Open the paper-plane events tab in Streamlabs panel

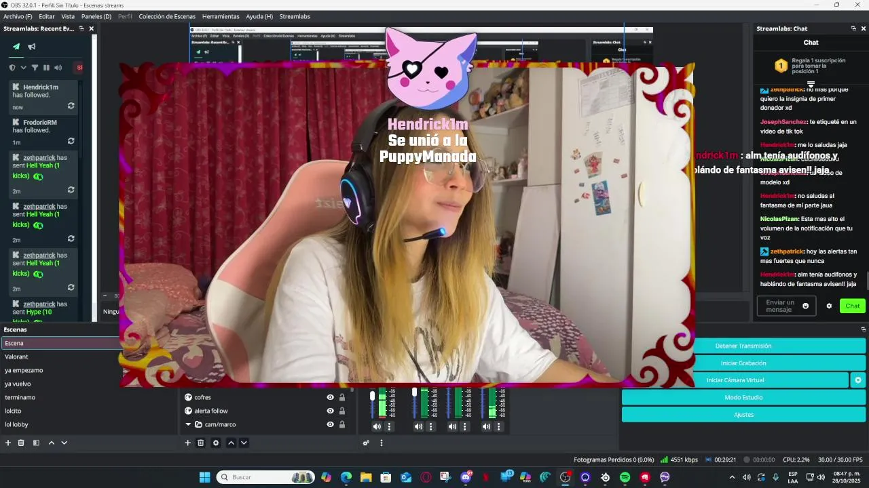pyautogui.click(x=16, y=47)
